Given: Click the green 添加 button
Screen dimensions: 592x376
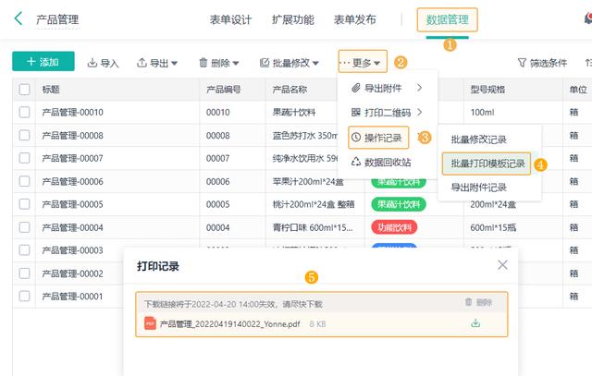Looking at the screenshot, I should click(43, 62).
